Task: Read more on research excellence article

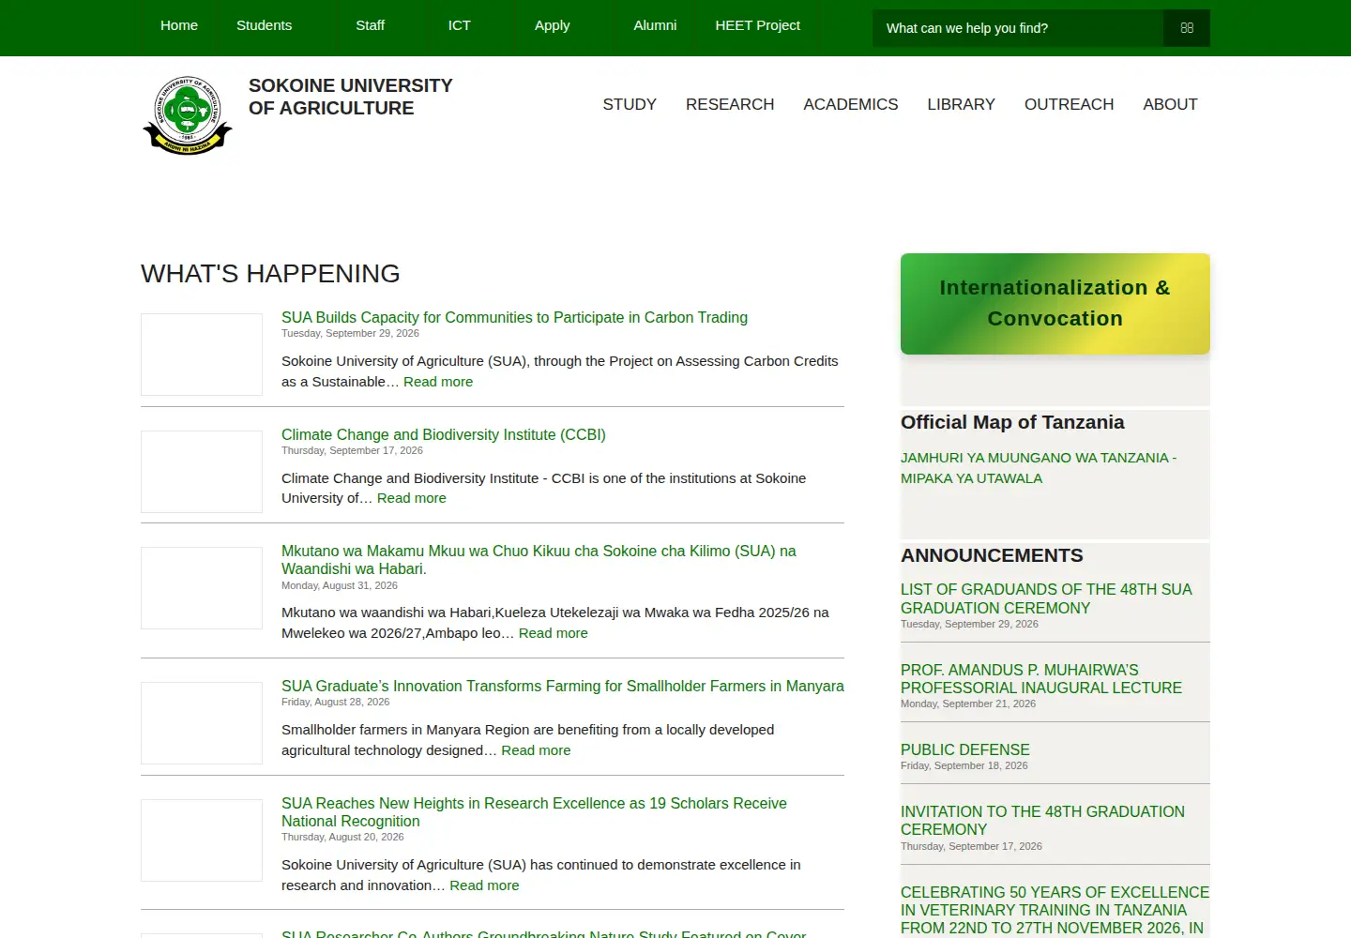Action: [x=484, y=885]
